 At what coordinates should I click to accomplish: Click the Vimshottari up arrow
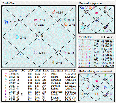click(x=108, y=37)
